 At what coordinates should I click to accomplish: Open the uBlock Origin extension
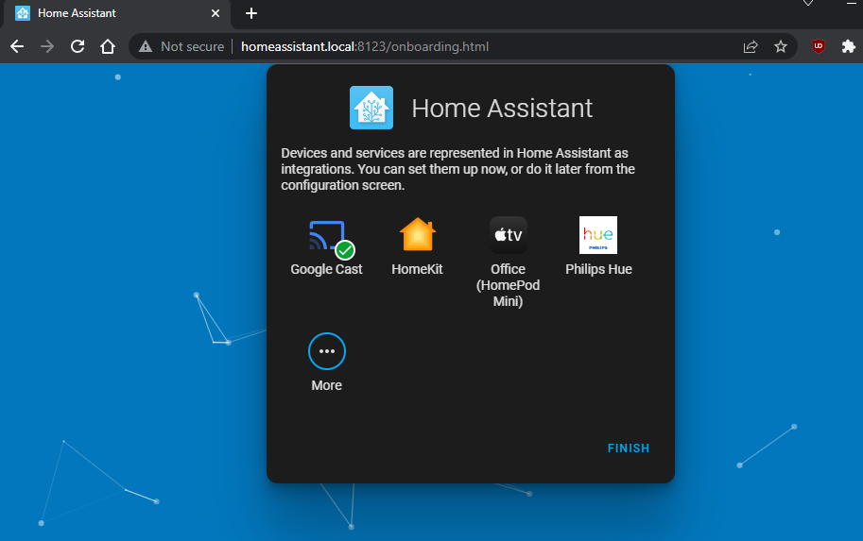(819, 46)
